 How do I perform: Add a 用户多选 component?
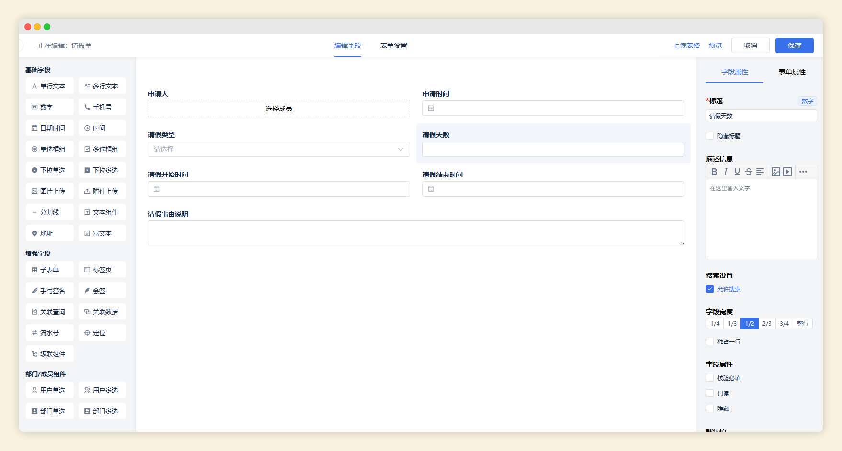pyautogui.click(x=102, y=390)
